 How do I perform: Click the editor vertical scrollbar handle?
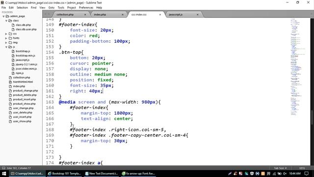(x=312, y=118)
